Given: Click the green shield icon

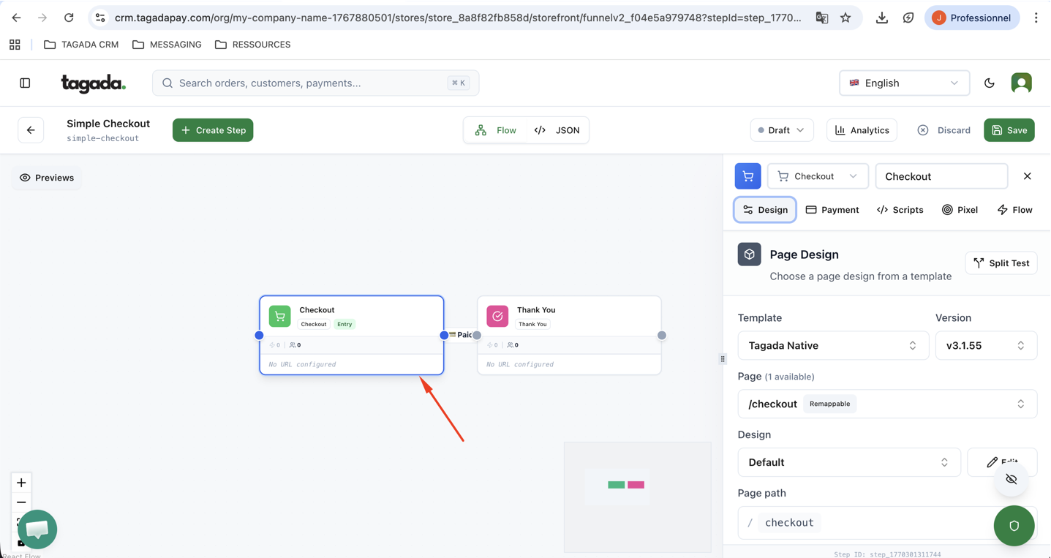Looking at the screenshot, I should coord(1014,526).
